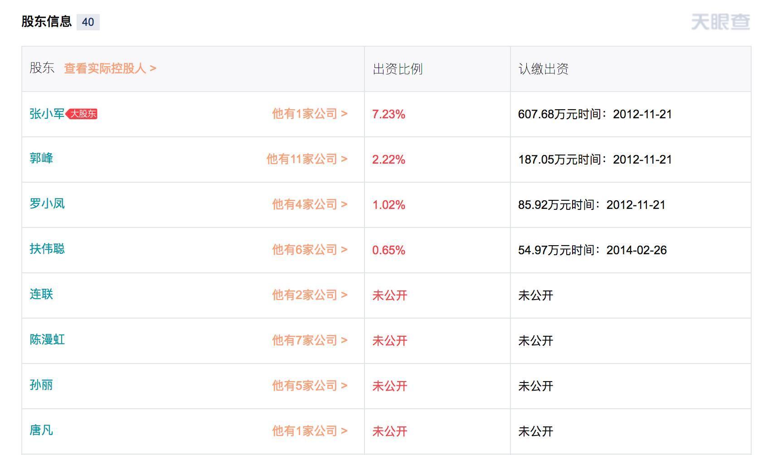Expand 他有11家公司 for 郭峰

[x=307, y=159]
